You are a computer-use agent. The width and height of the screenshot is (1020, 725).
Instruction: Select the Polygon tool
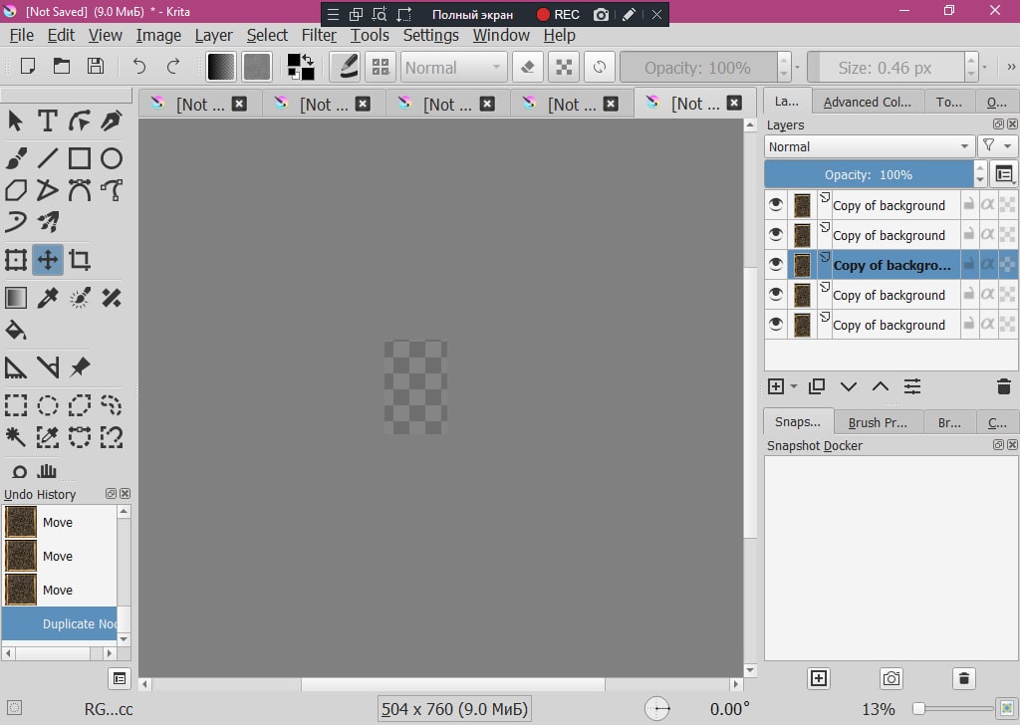tap(16, 190)
